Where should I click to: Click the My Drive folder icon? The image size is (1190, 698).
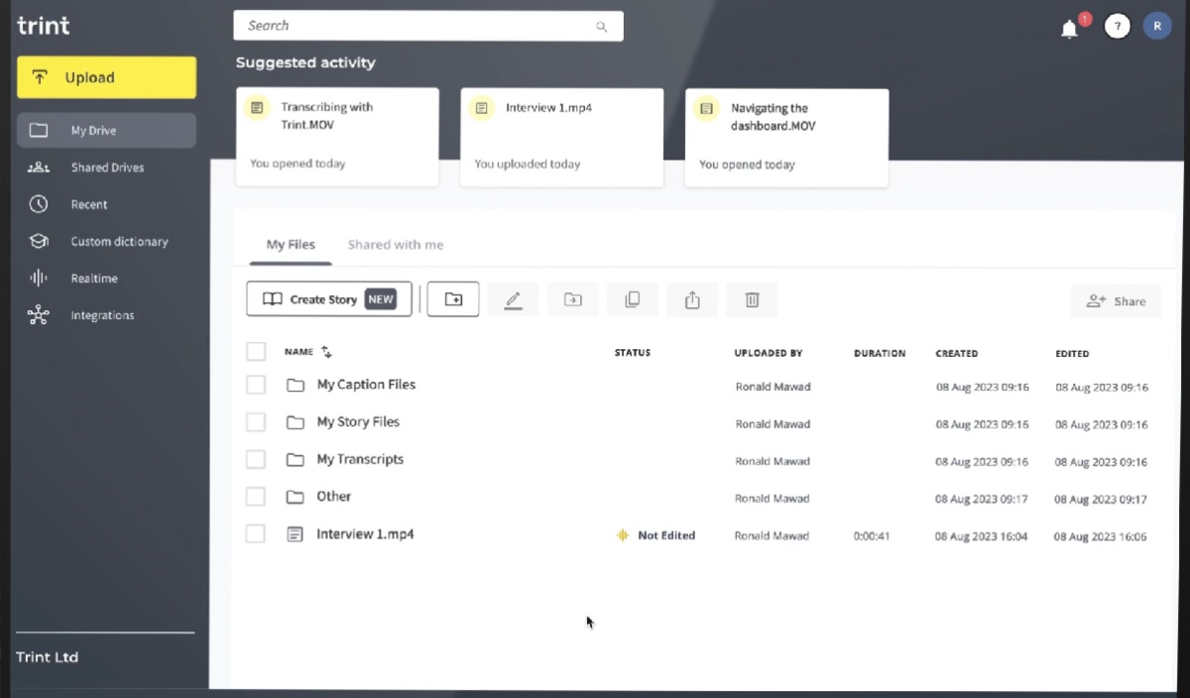tap(39, 131)
